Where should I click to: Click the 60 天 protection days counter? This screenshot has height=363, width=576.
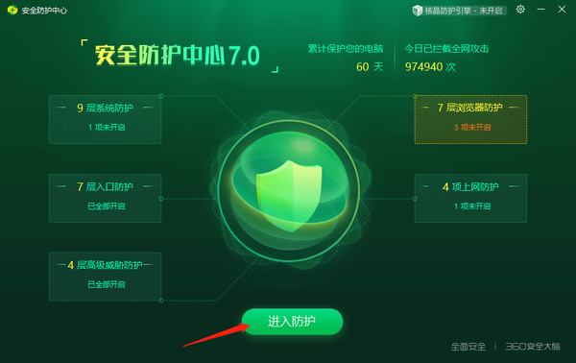pos(370,67)
